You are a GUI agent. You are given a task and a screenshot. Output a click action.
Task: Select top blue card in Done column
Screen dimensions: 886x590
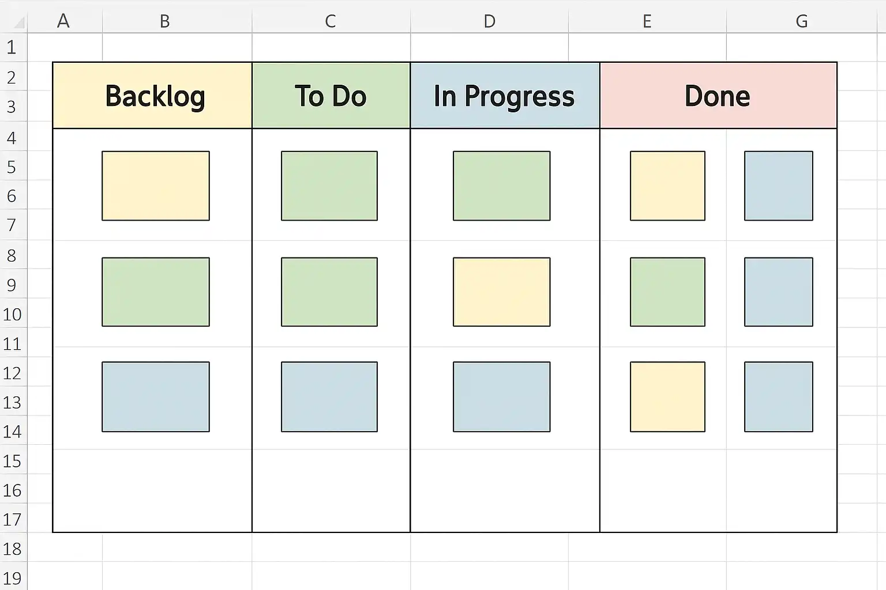pos(779,186)
